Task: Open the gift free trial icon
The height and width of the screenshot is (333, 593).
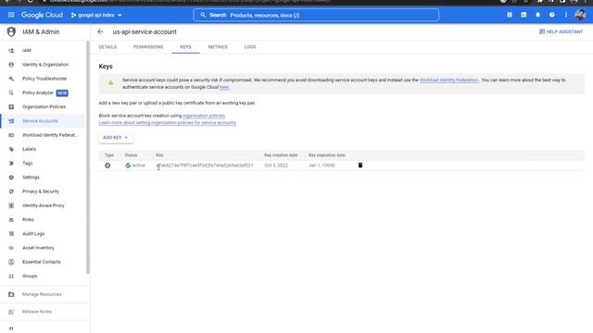Action: 510,15
